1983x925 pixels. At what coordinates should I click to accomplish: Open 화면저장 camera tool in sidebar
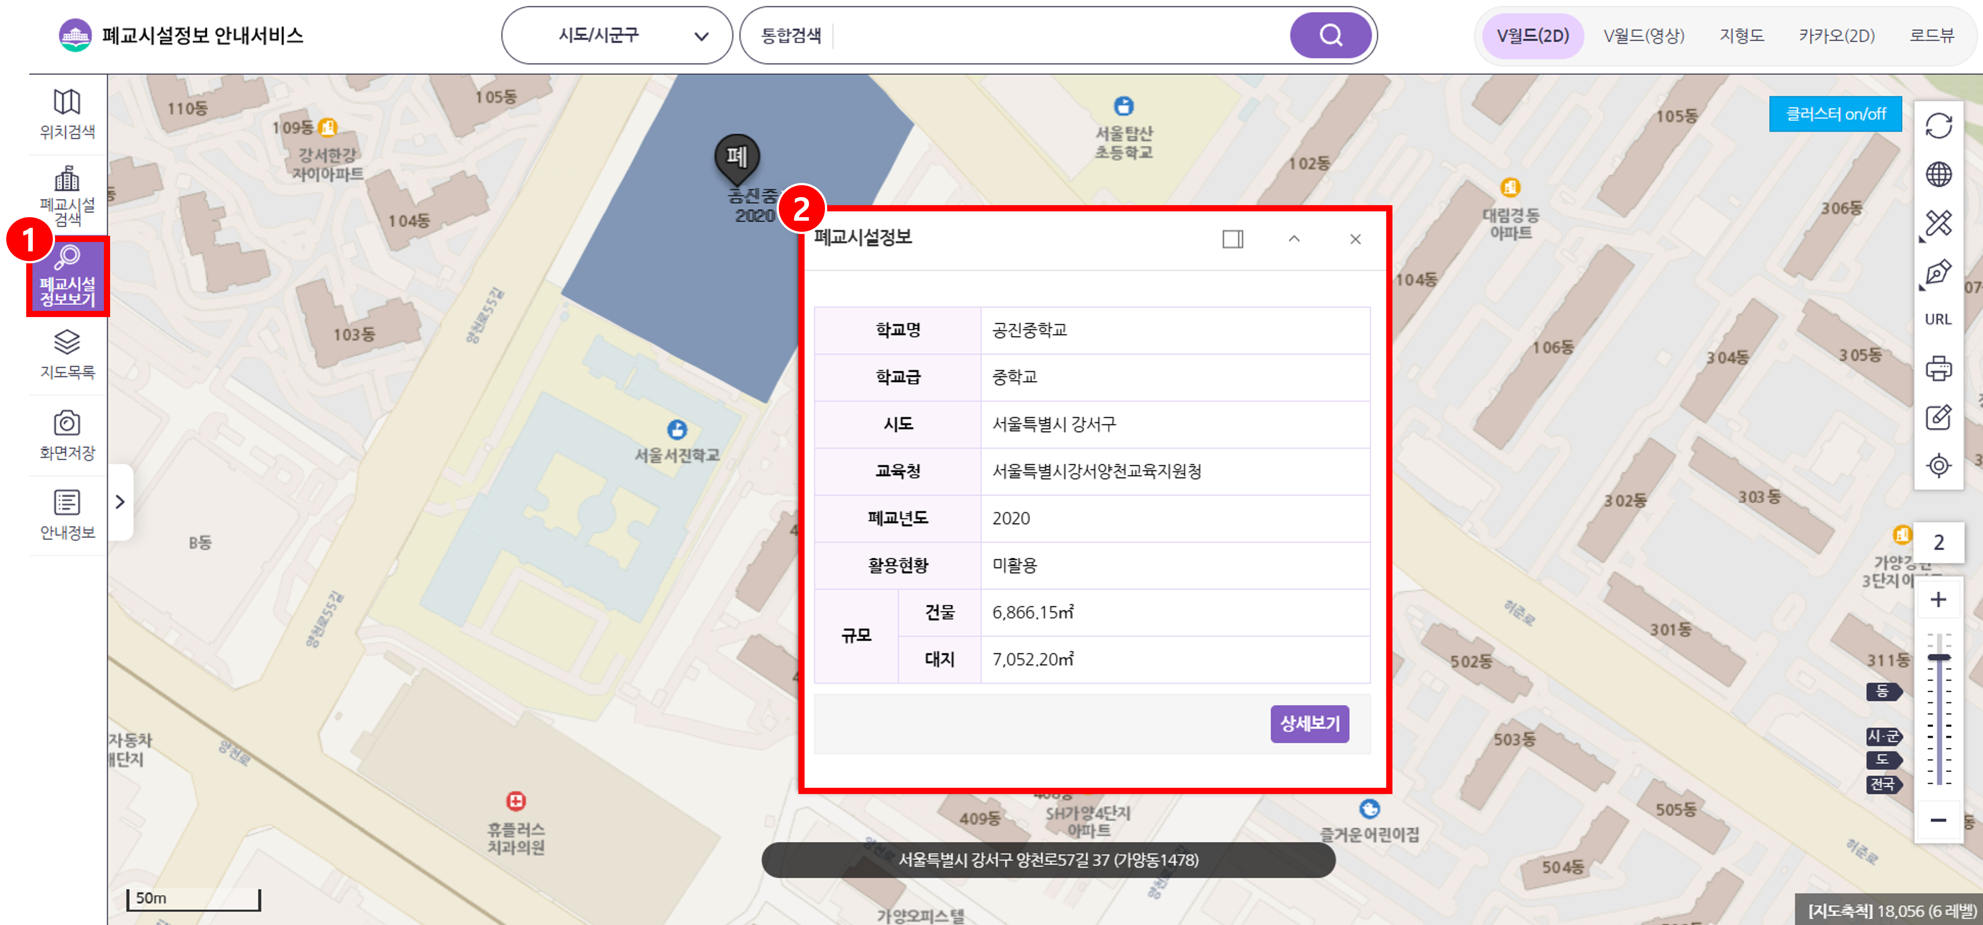tap(67, 433)
